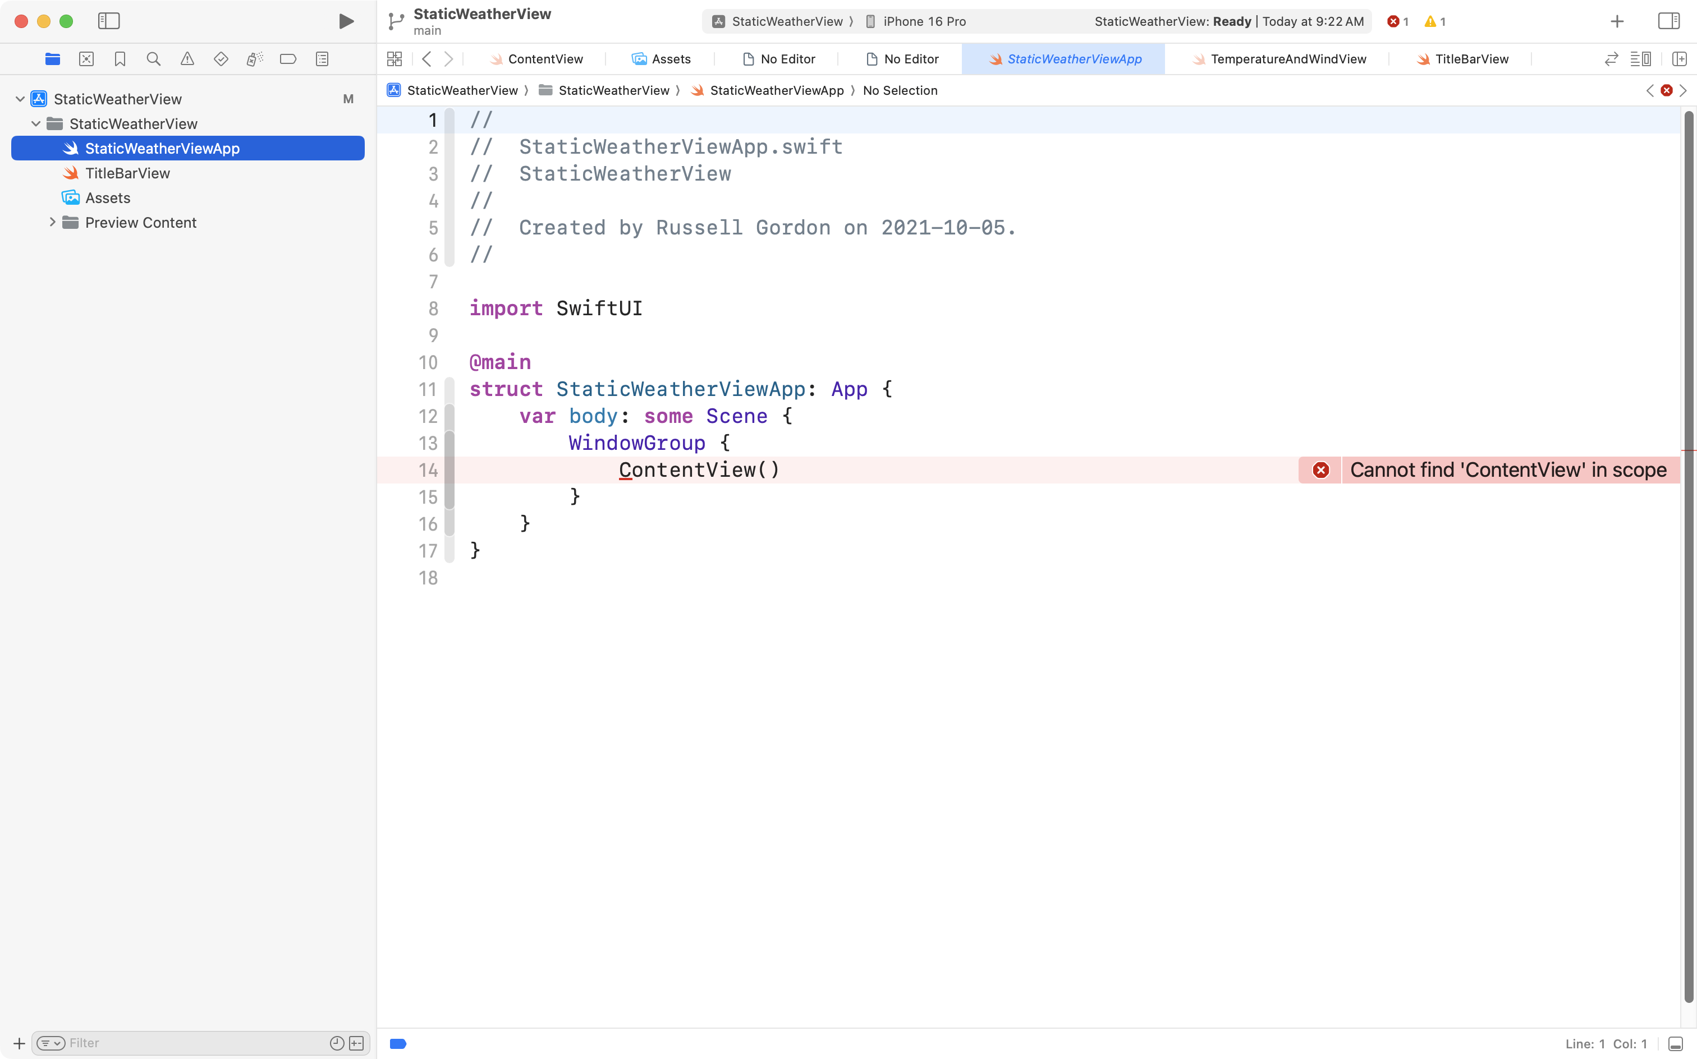The height and width of the screenshot is (1059, 1697).
Task: Click the red error icon on line 14
Action: point(1321,470)
